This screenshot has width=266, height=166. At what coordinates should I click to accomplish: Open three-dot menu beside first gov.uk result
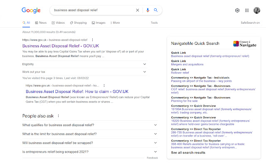pyautogui.click(x=92, y=40)
